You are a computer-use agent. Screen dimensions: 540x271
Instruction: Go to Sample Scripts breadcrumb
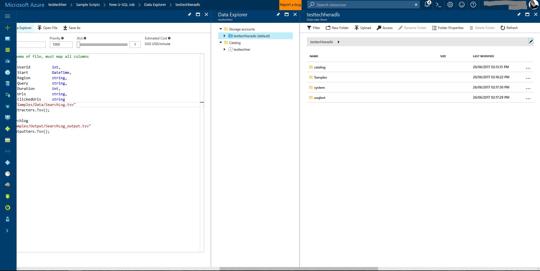click(88, 5)
